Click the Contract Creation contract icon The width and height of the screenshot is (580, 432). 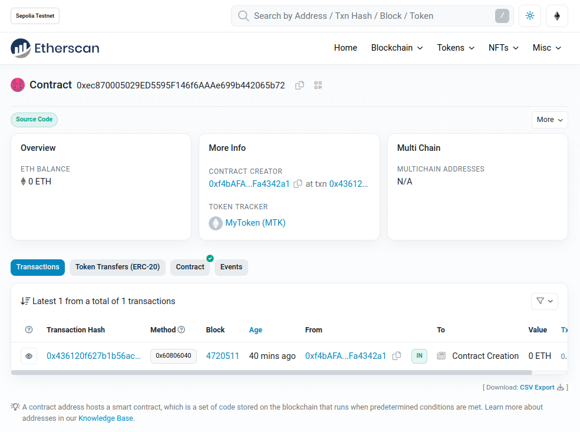441,356
